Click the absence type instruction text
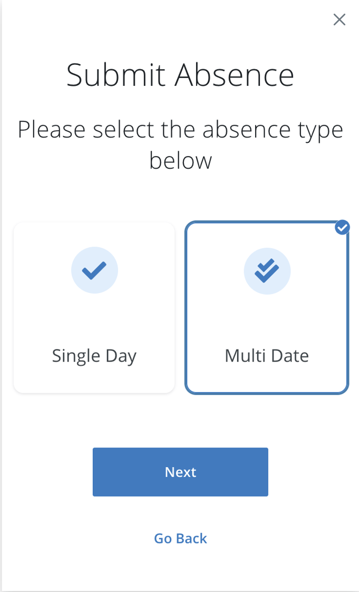 [x=180, y=144]
